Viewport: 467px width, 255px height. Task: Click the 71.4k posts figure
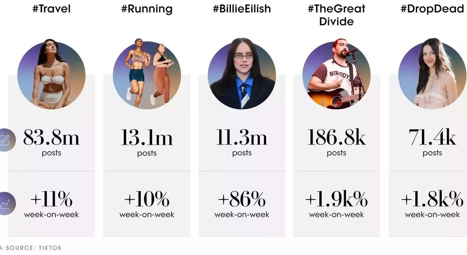point(432,142)
